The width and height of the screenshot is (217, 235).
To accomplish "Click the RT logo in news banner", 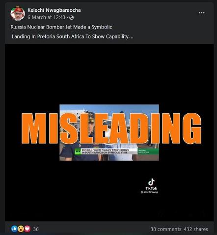I will tap(78, 151).
